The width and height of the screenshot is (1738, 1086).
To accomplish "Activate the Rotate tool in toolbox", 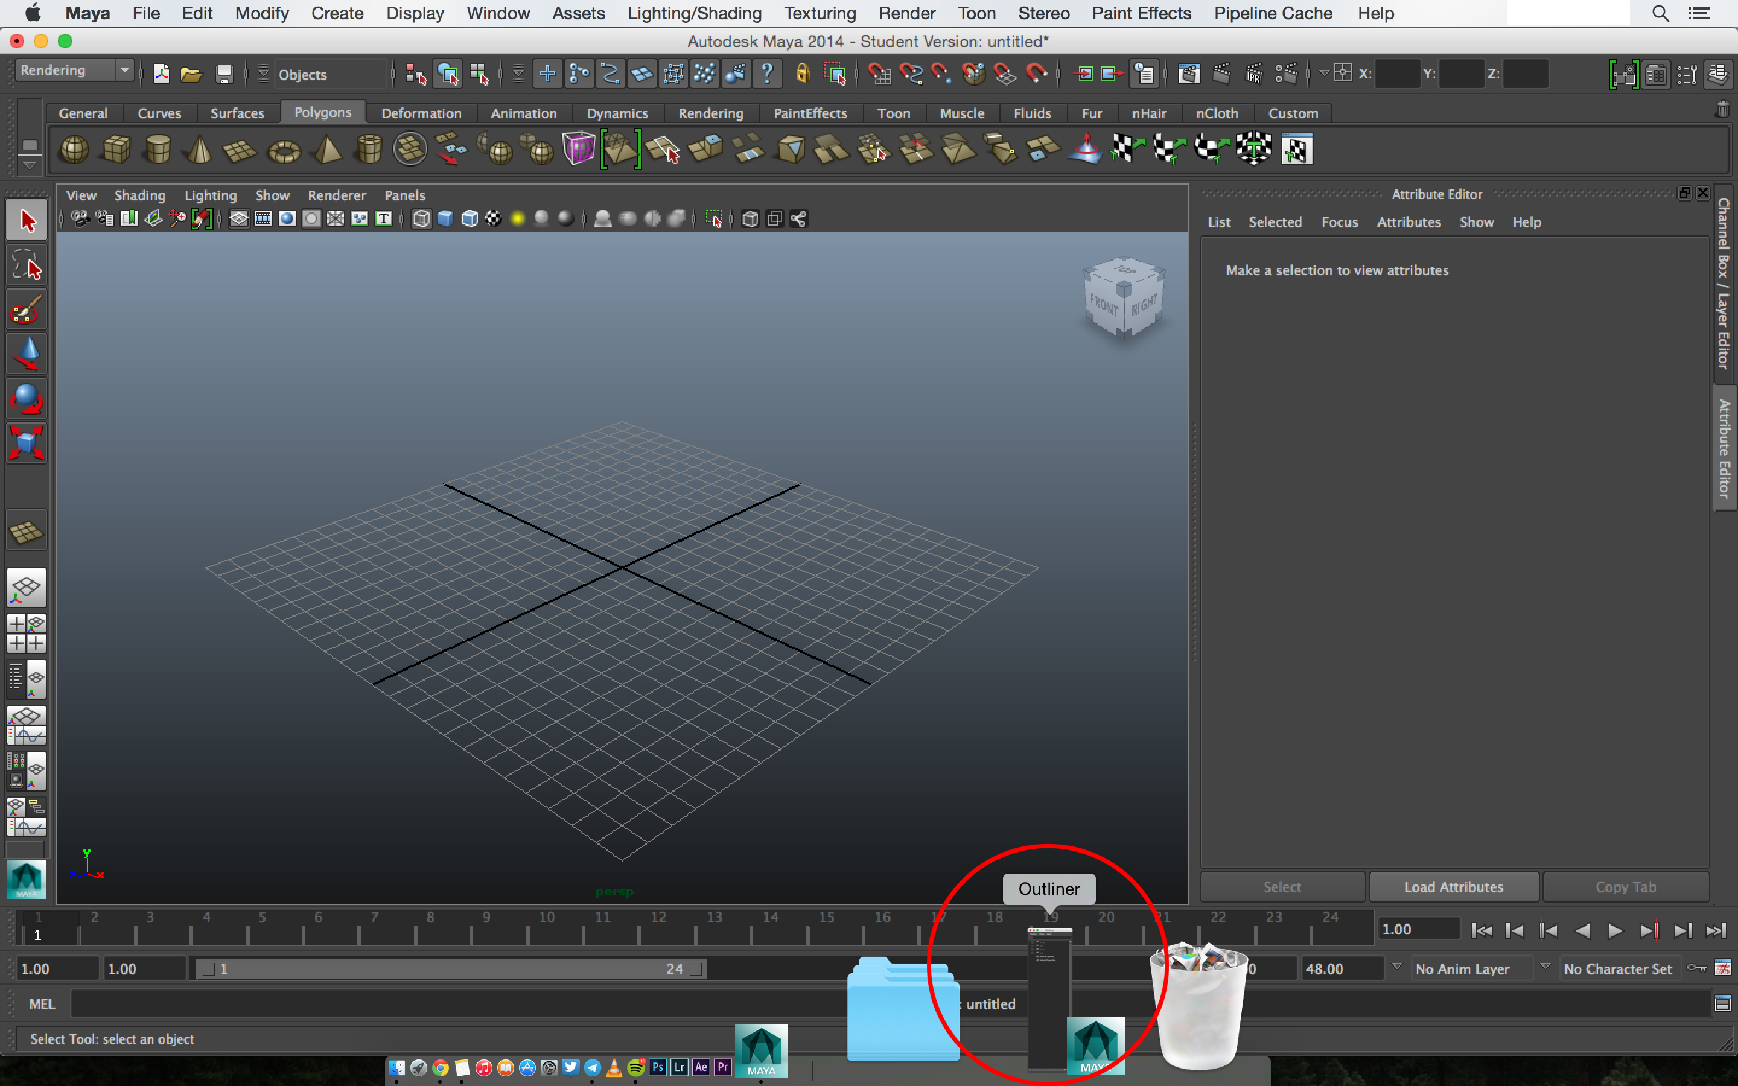I will 27,398.
